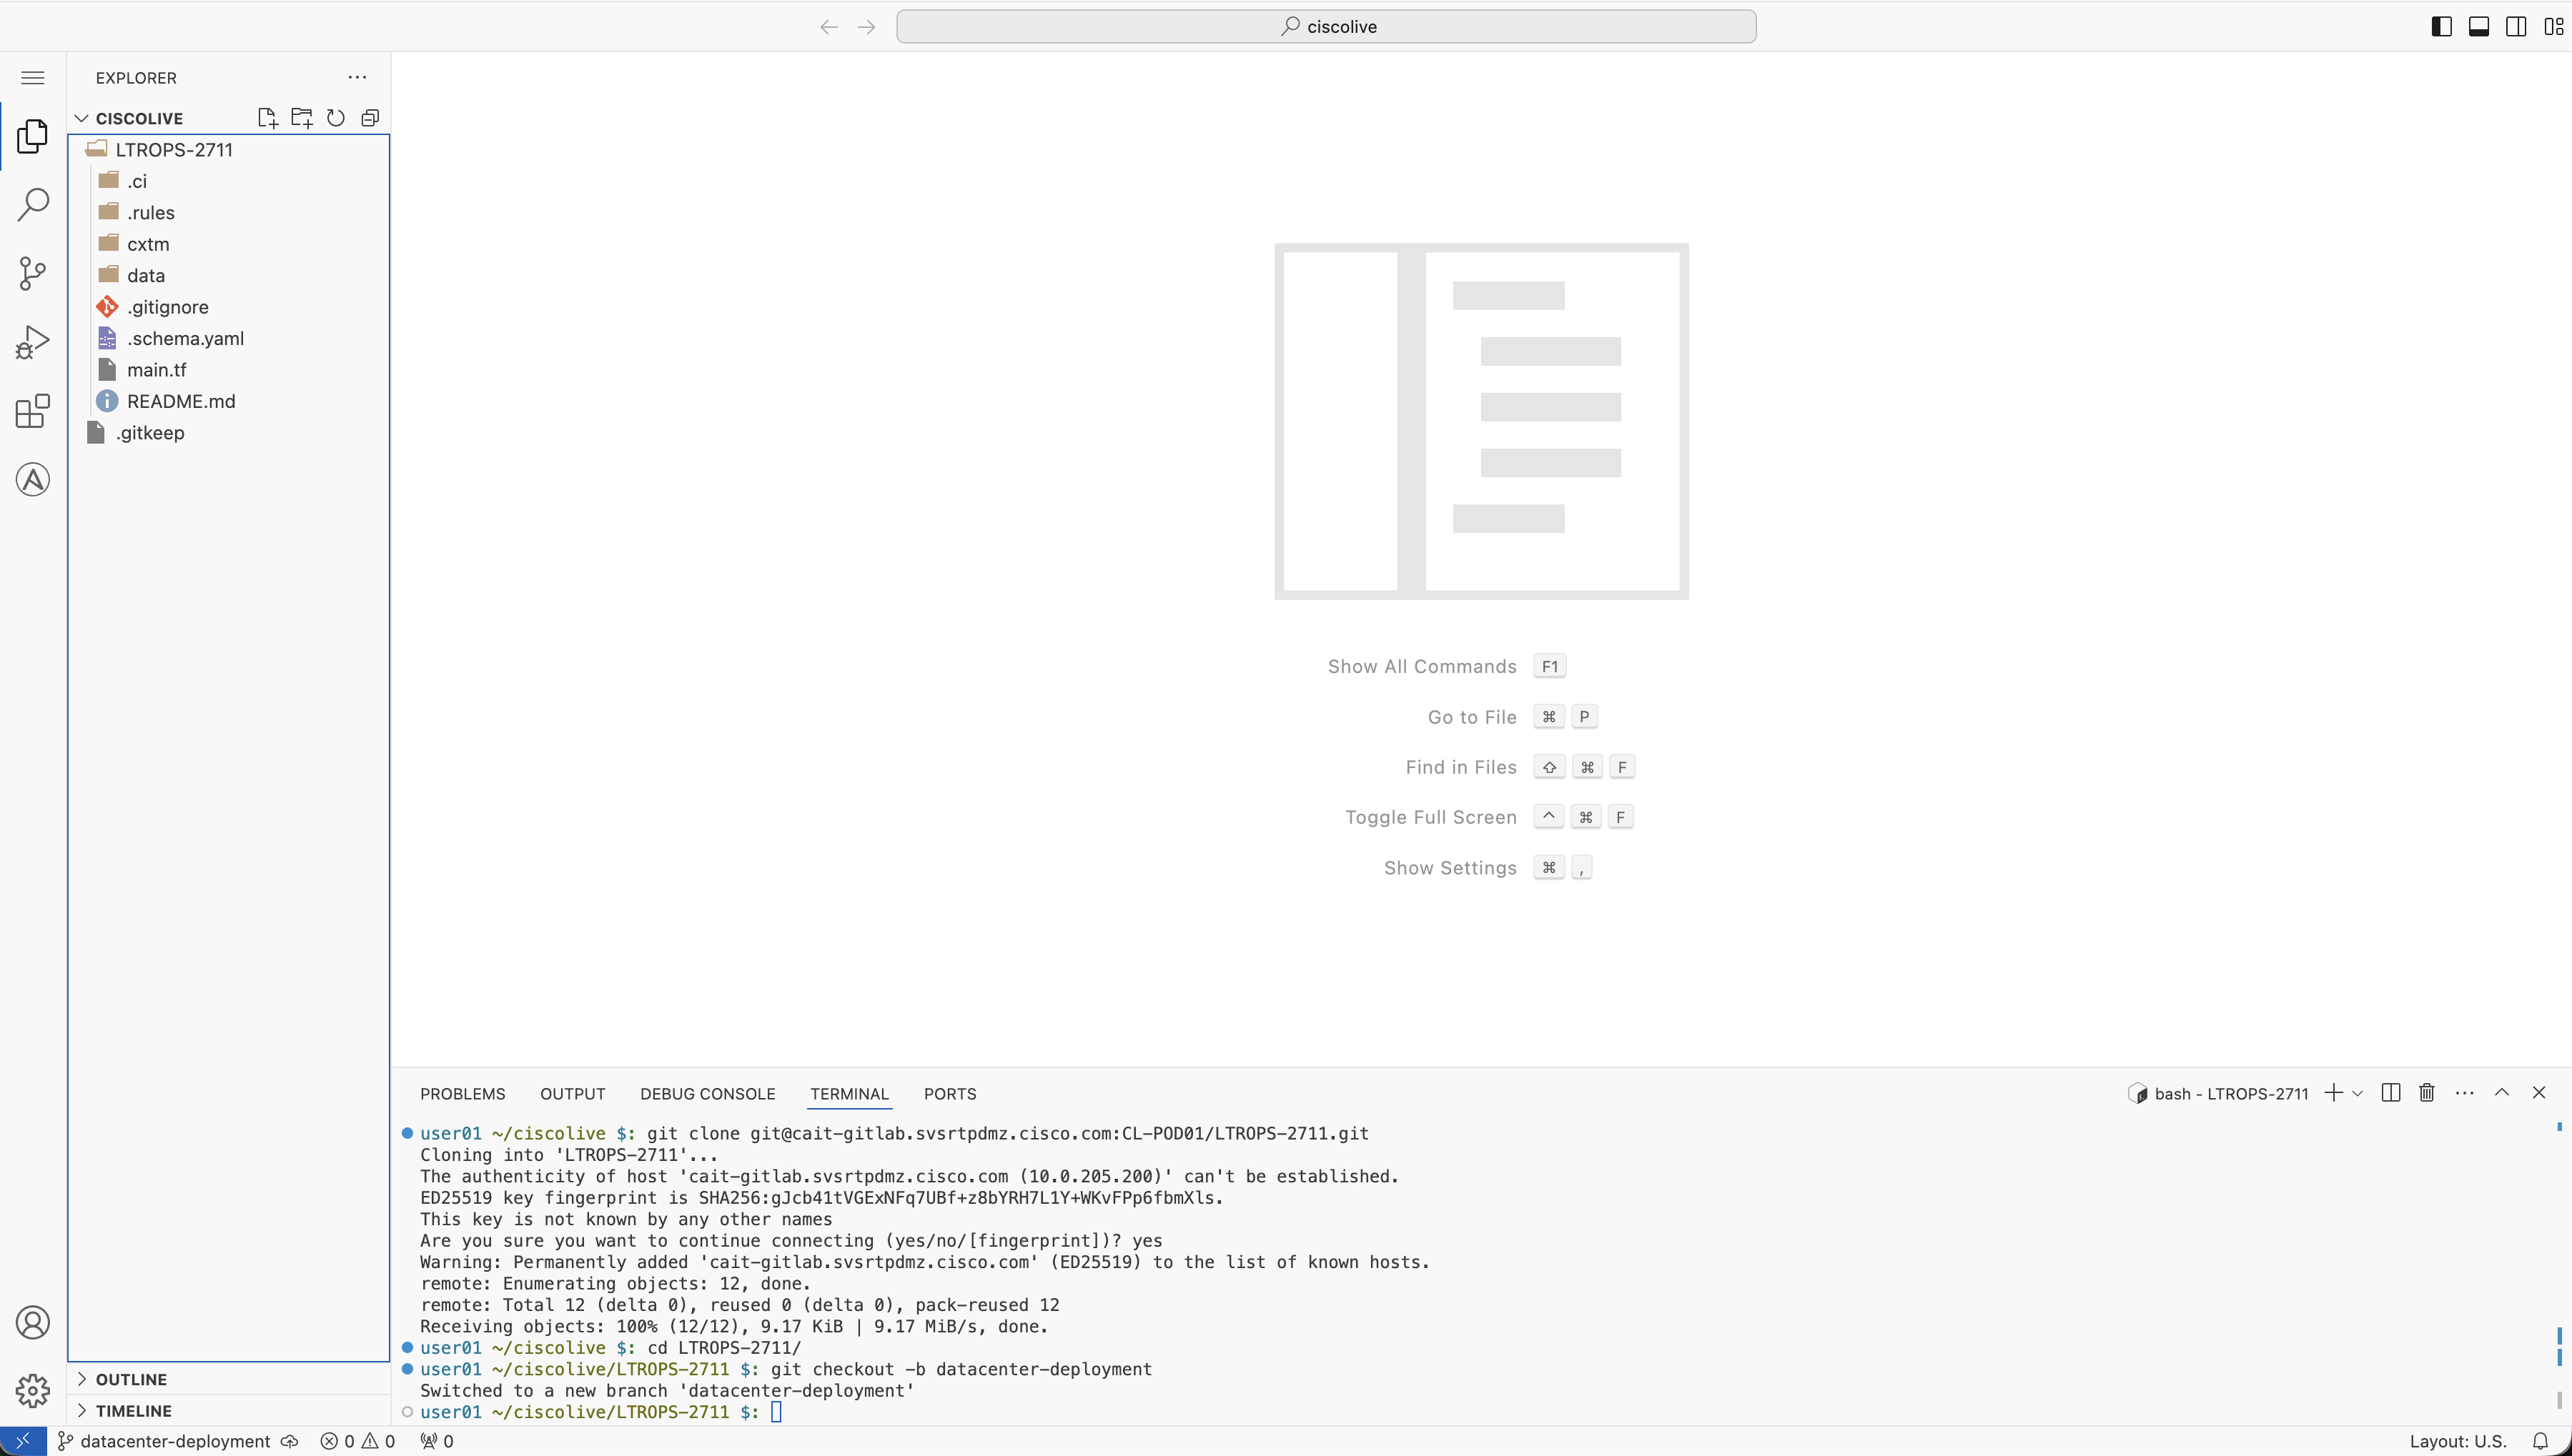Expand the TIMELINE section

pyautogui.click(x=133, y=1411)
